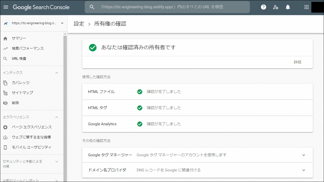The image size is (324, 182).
Task: Click その他の確認方法 section label
Action: 96,140
